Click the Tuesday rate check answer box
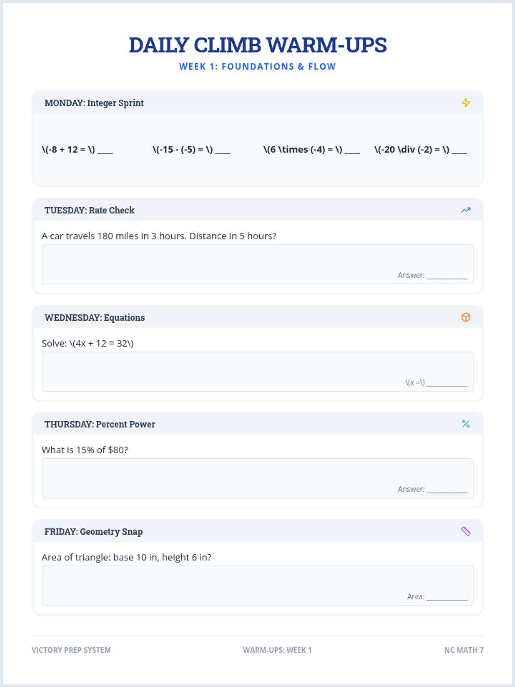515x687 pixels. [x=257, y=264]
